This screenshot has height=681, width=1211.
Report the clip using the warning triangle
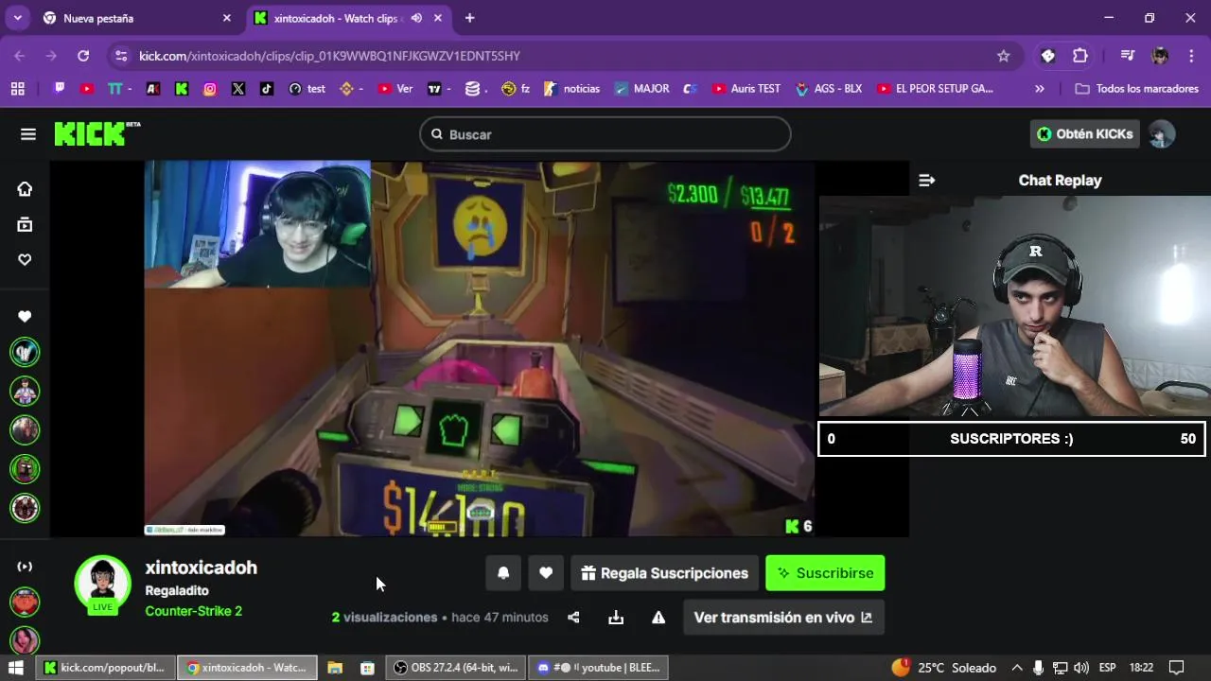(658, 618)
